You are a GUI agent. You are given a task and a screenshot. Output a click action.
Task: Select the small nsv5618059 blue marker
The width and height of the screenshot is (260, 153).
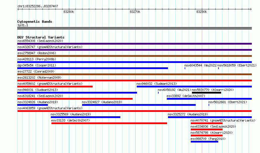pos(219,68)
